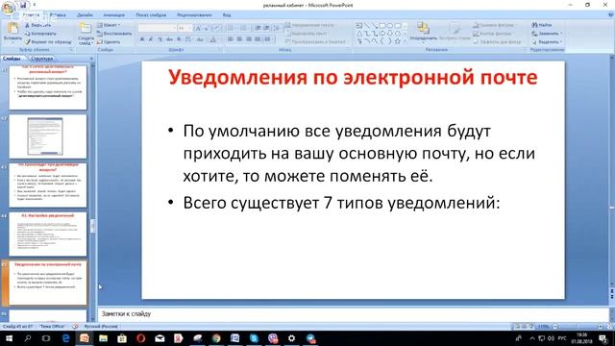Image resolution: width=615 pixels, height=346 pixels.
Task: Toggle text shadow
Action: 179,39
